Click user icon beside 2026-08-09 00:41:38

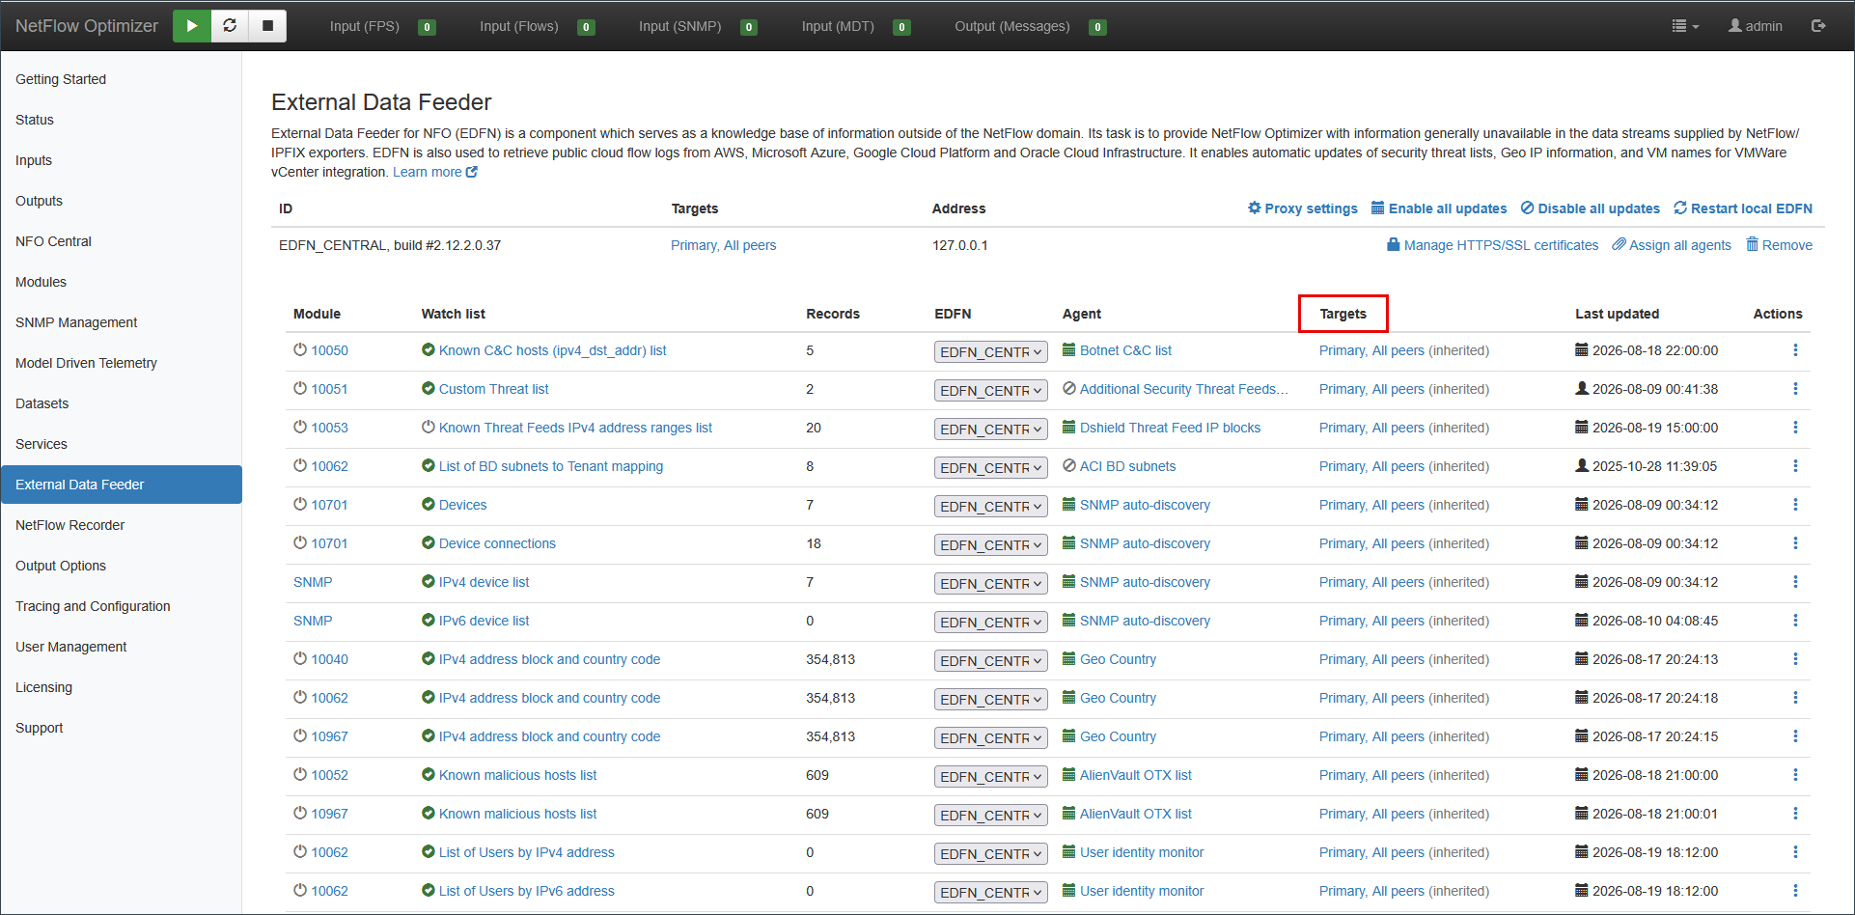[1582, 388]
